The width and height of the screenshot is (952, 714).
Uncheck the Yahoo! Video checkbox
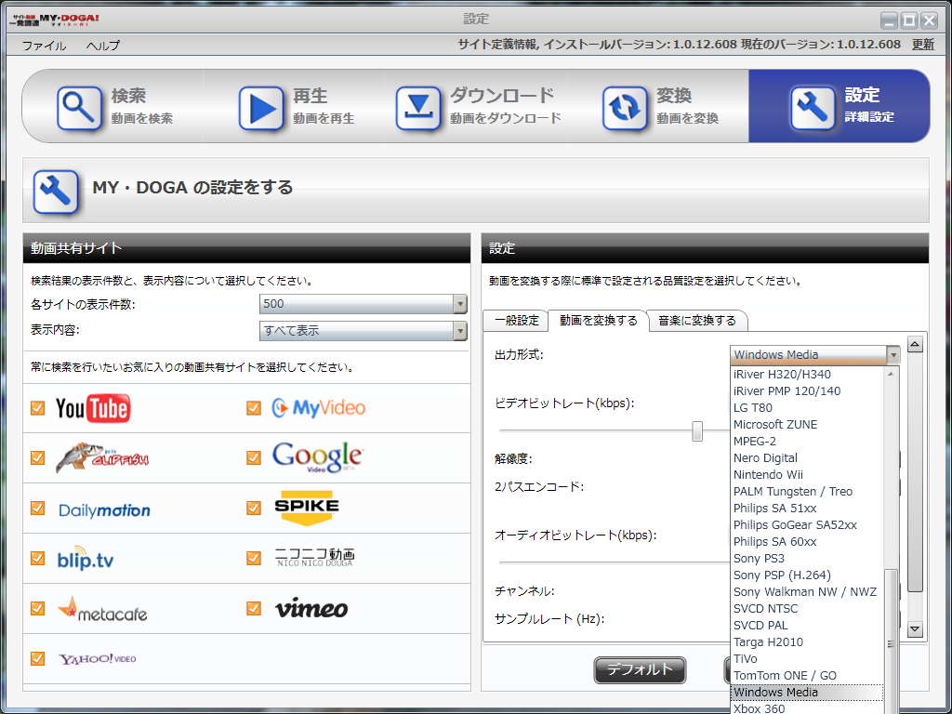(37, 659)
